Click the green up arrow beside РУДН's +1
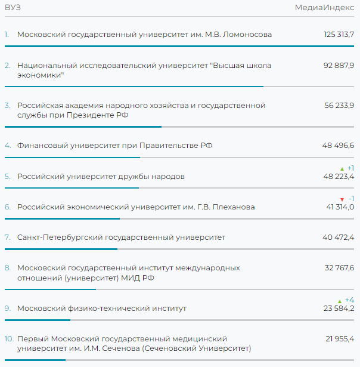Viewport: 360px width, 367px height. tap(342, 169)
